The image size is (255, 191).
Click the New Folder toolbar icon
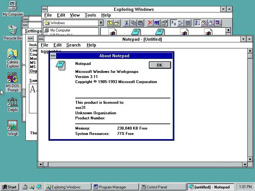tap(117, 23)
